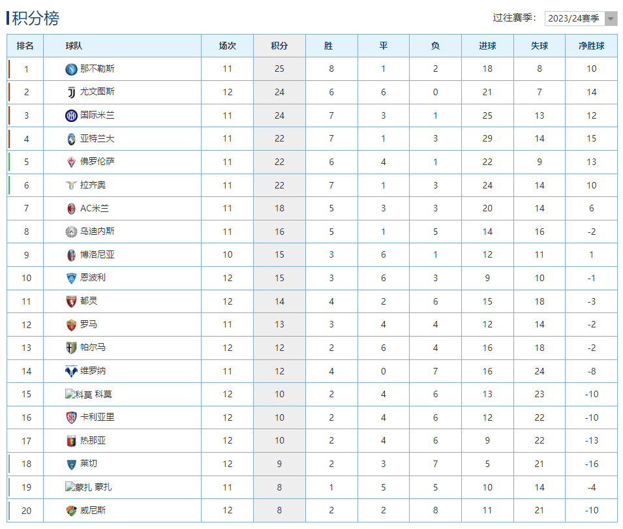
Task: Click the Napoli team crest icon
Action: (x=71, y=69)
